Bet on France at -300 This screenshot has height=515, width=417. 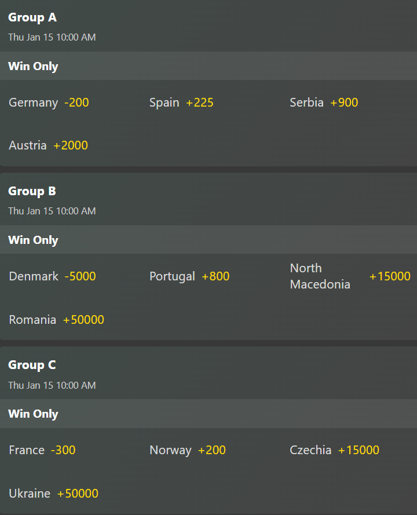[x=42, y=450]
